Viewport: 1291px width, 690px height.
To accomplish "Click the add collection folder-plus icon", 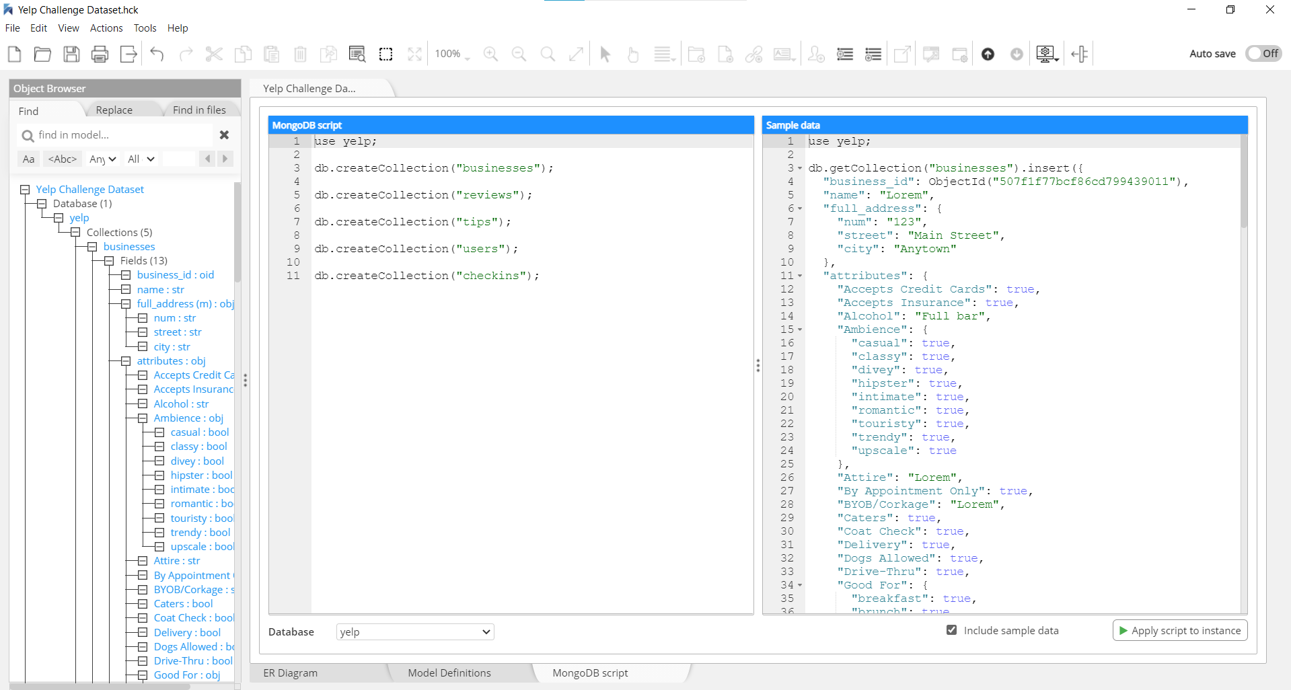I will click(x=697, y=54).
